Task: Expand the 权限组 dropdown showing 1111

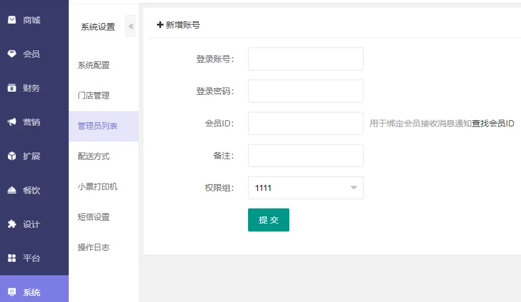Action: click(x=305, y=188)
